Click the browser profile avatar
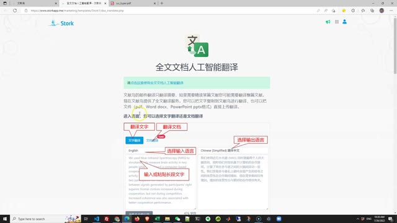Viewport: 397px width, 223px height. (x=382, y=11)
